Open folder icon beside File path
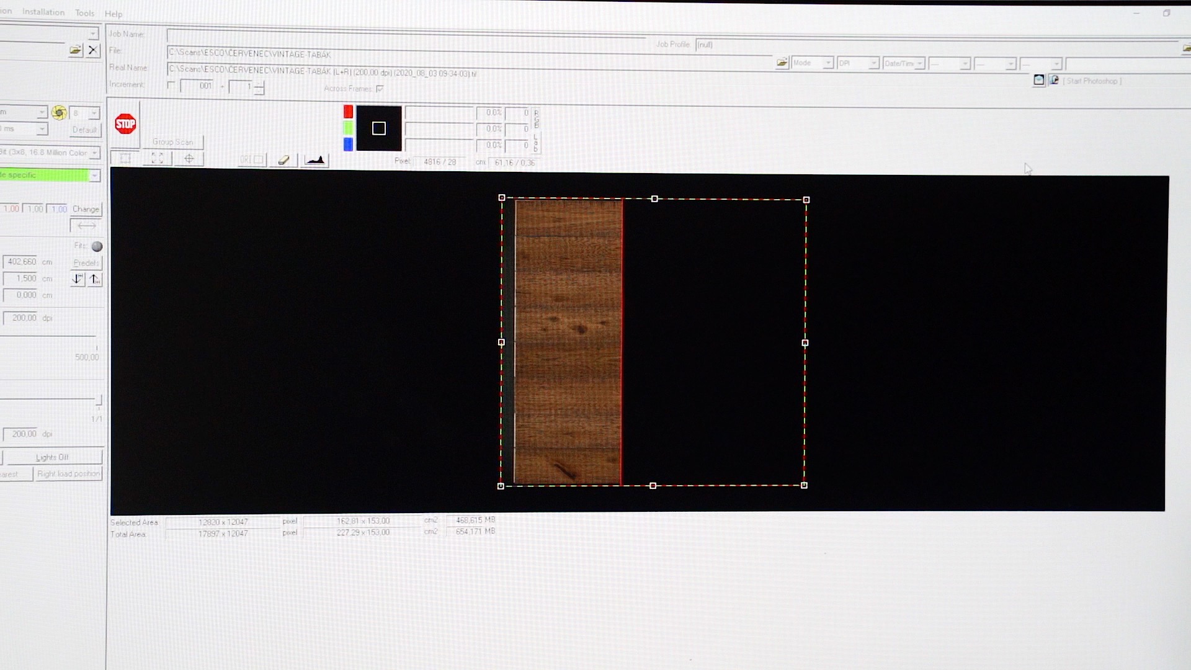 tap(782, 62)
